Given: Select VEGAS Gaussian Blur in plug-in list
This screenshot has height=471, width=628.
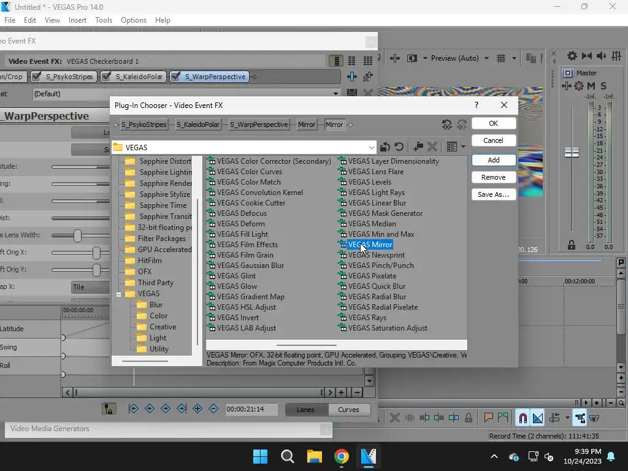Looking at the screenshot, I should (250, 265).
